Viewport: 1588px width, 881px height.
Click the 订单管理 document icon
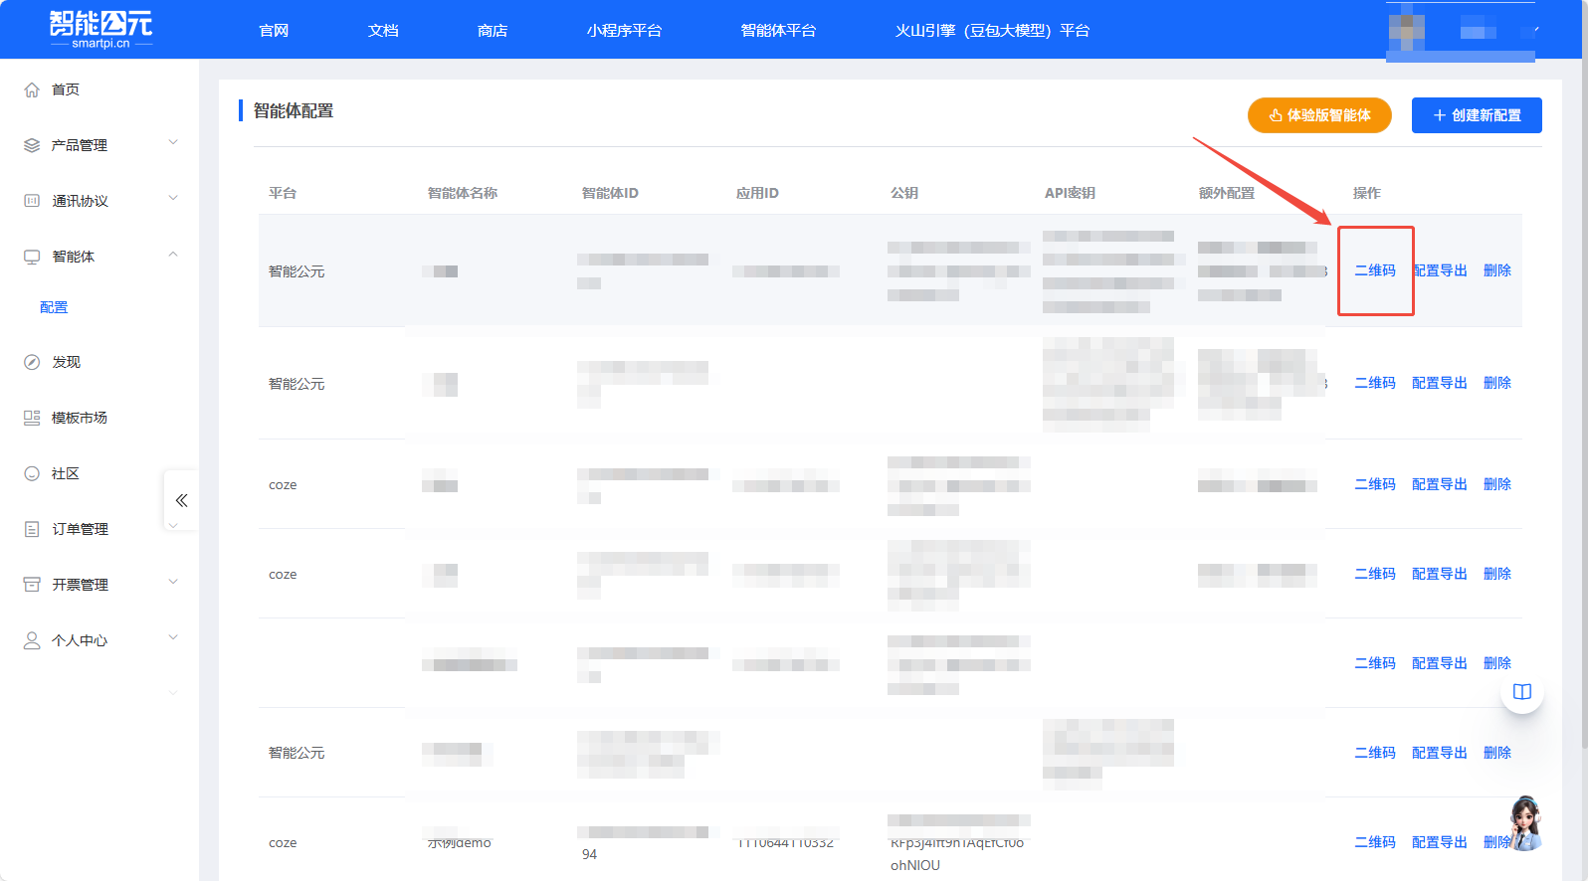pyautogui.click(x=32, y=529)
